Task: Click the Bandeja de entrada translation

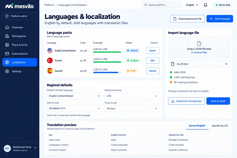Action: tap(178, 140)
